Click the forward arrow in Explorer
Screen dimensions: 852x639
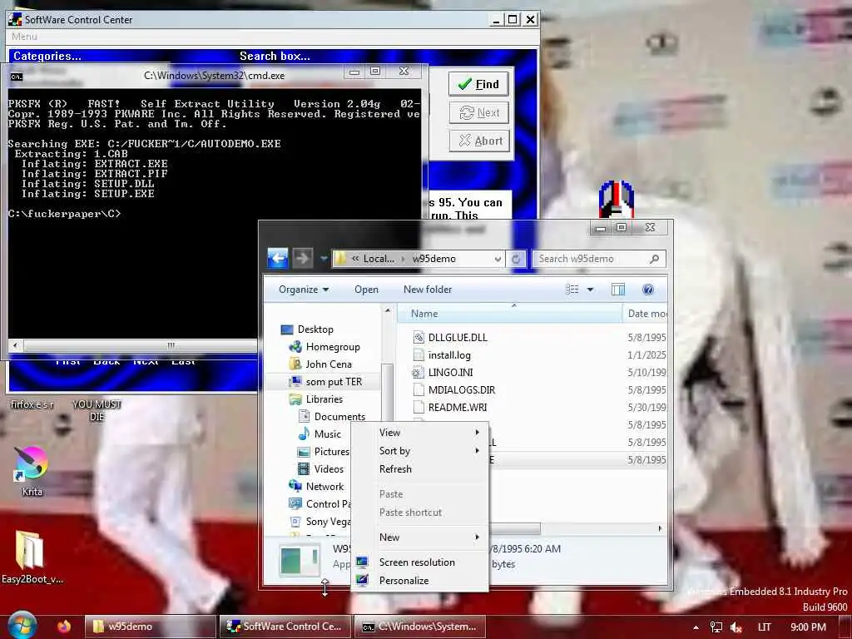pos(303,258)
